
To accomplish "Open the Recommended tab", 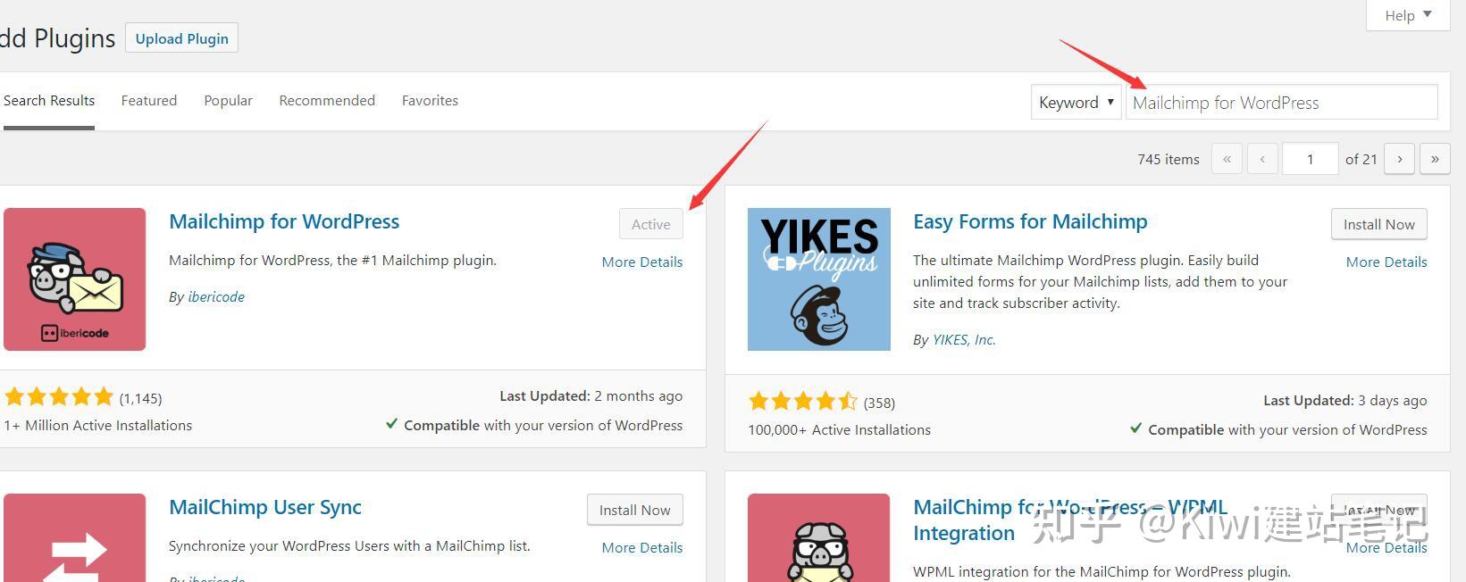I will [x=327, y=100].
